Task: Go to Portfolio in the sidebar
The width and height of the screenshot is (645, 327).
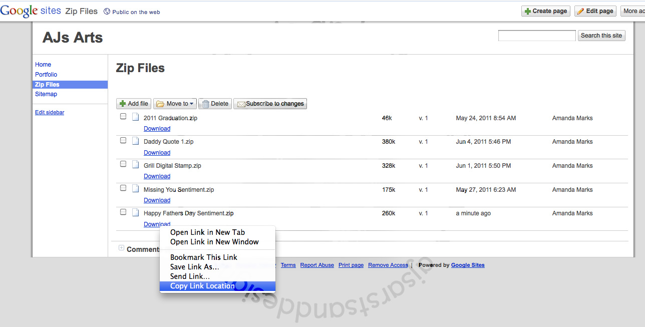Action: (46, 75)
